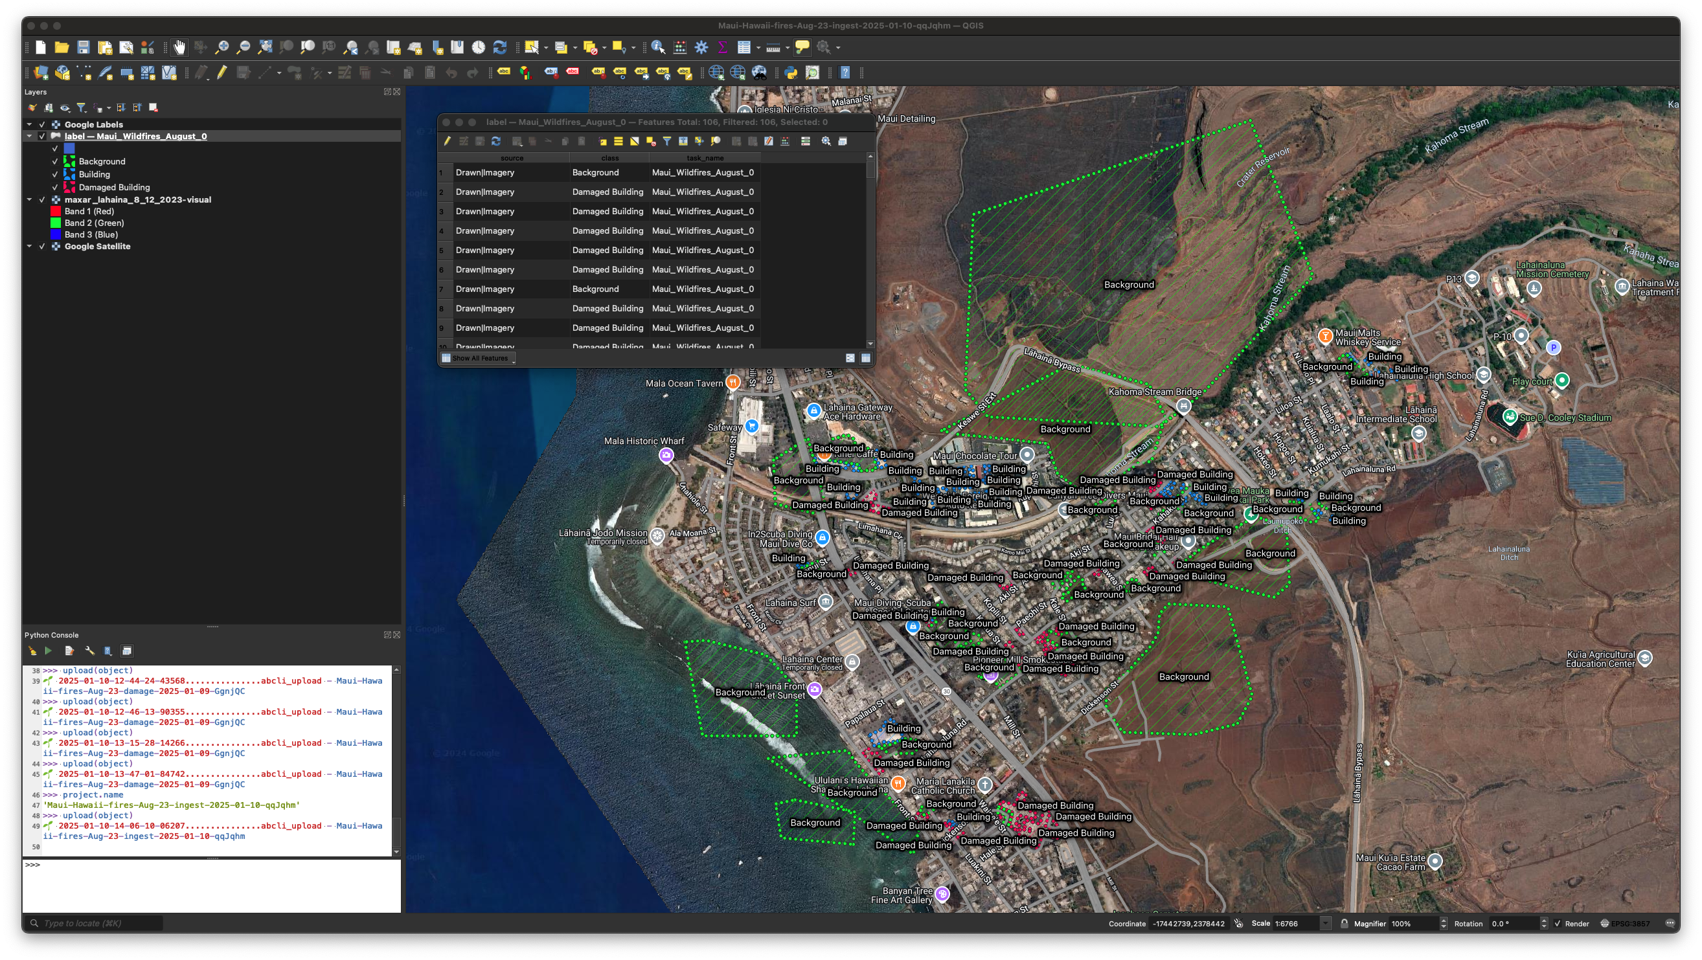Select row 7 header in attribute table
Viewport: 1702px width, 960px height.
[445, 289]
